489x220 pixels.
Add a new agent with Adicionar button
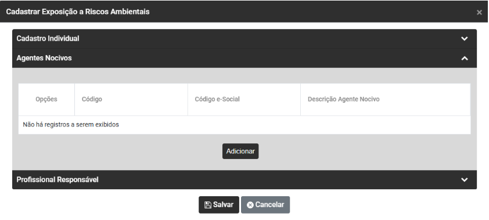240,151
